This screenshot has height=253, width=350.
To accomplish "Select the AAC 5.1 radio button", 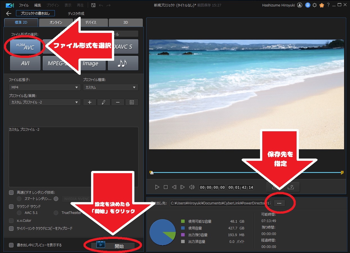I will pyautogui.click(x=19, y=213).
